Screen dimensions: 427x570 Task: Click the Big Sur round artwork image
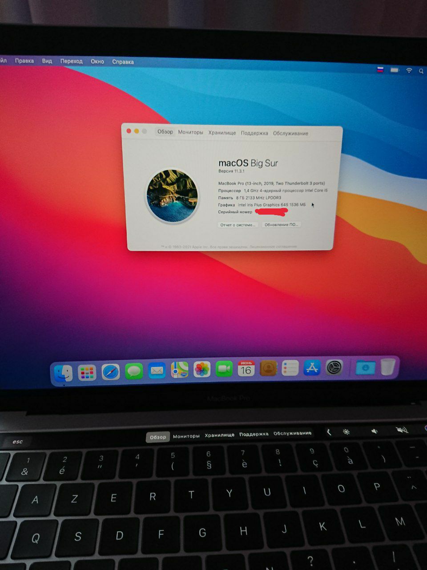172,195
